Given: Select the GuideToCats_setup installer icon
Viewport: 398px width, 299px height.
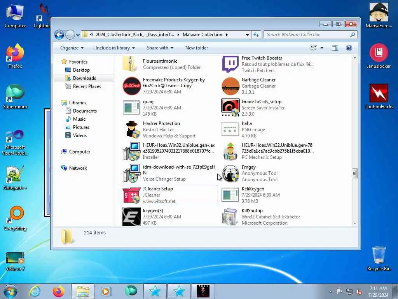Looking at the screenshot, I should click(x=230, y=107).
